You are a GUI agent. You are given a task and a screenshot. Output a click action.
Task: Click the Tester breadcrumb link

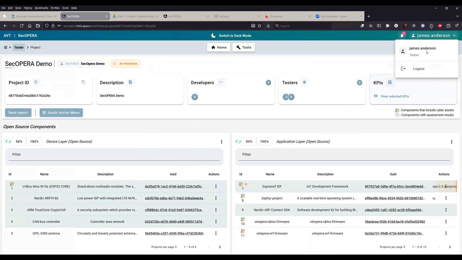pyautogui.click(x=19, y=47)
